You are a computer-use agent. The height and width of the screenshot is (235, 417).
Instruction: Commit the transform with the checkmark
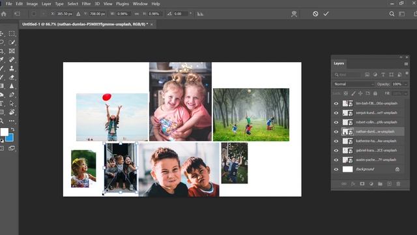point(326,14)
